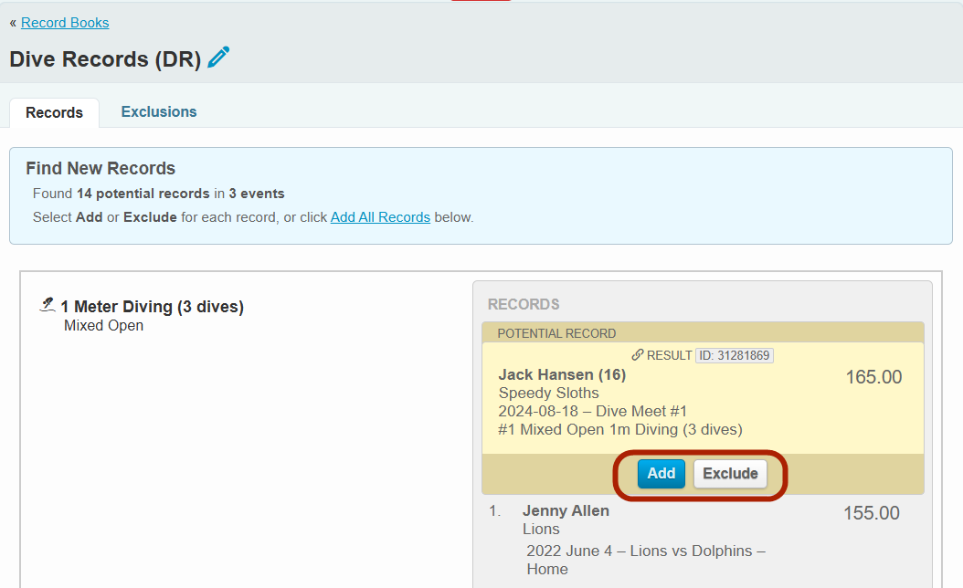
Task: Click the Dive Records (DR) page title
Action: [105, 59]
